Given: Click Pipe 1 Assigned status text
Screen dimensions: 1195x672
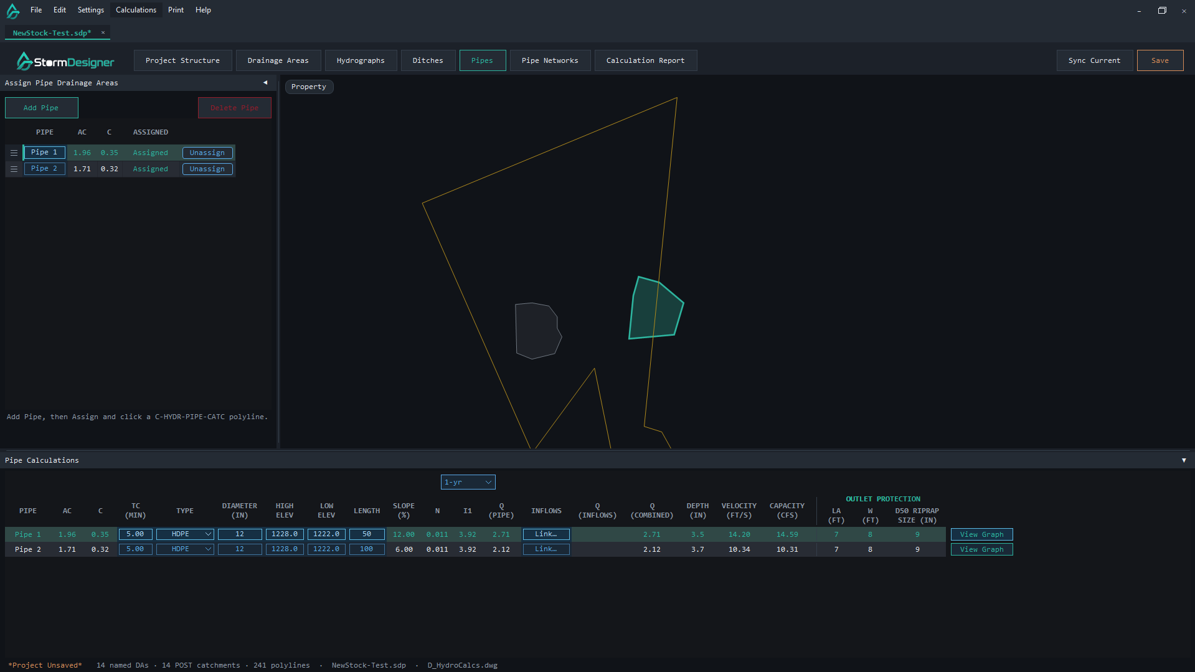Looking at the screenshot, I should click(x=151, y=153).
